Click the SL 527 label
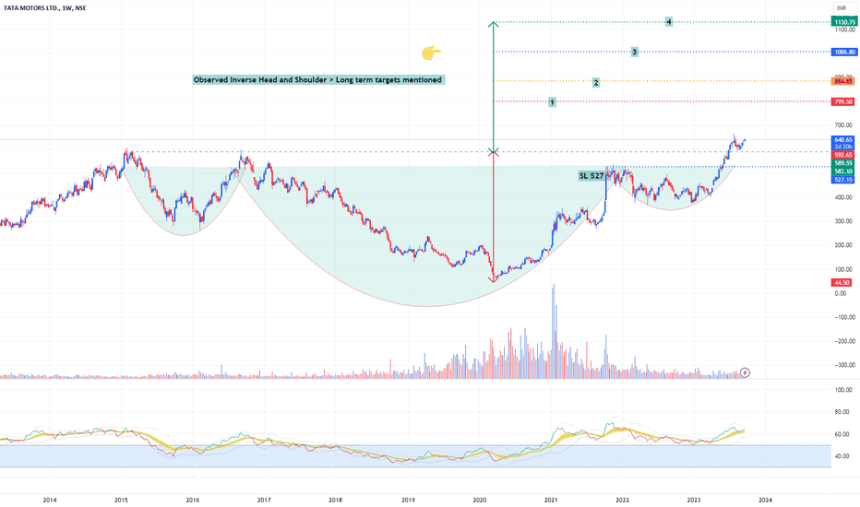The image size is (860, 507). click(591, 176)
